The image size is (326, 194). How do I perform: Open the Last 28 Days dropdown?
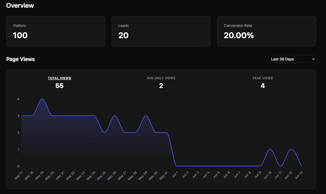tap(292, 59)
